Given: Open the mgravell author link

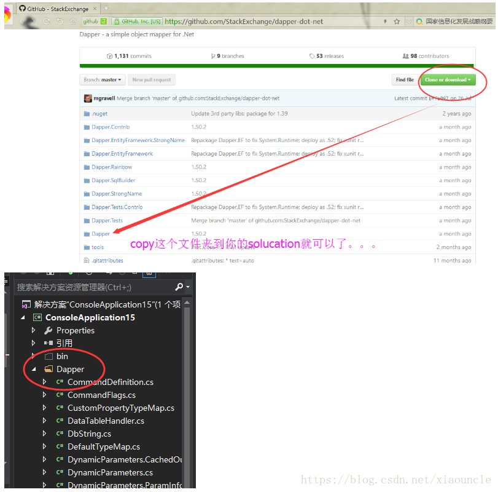Looking at the screenshot, I should (x=104, y=98).
